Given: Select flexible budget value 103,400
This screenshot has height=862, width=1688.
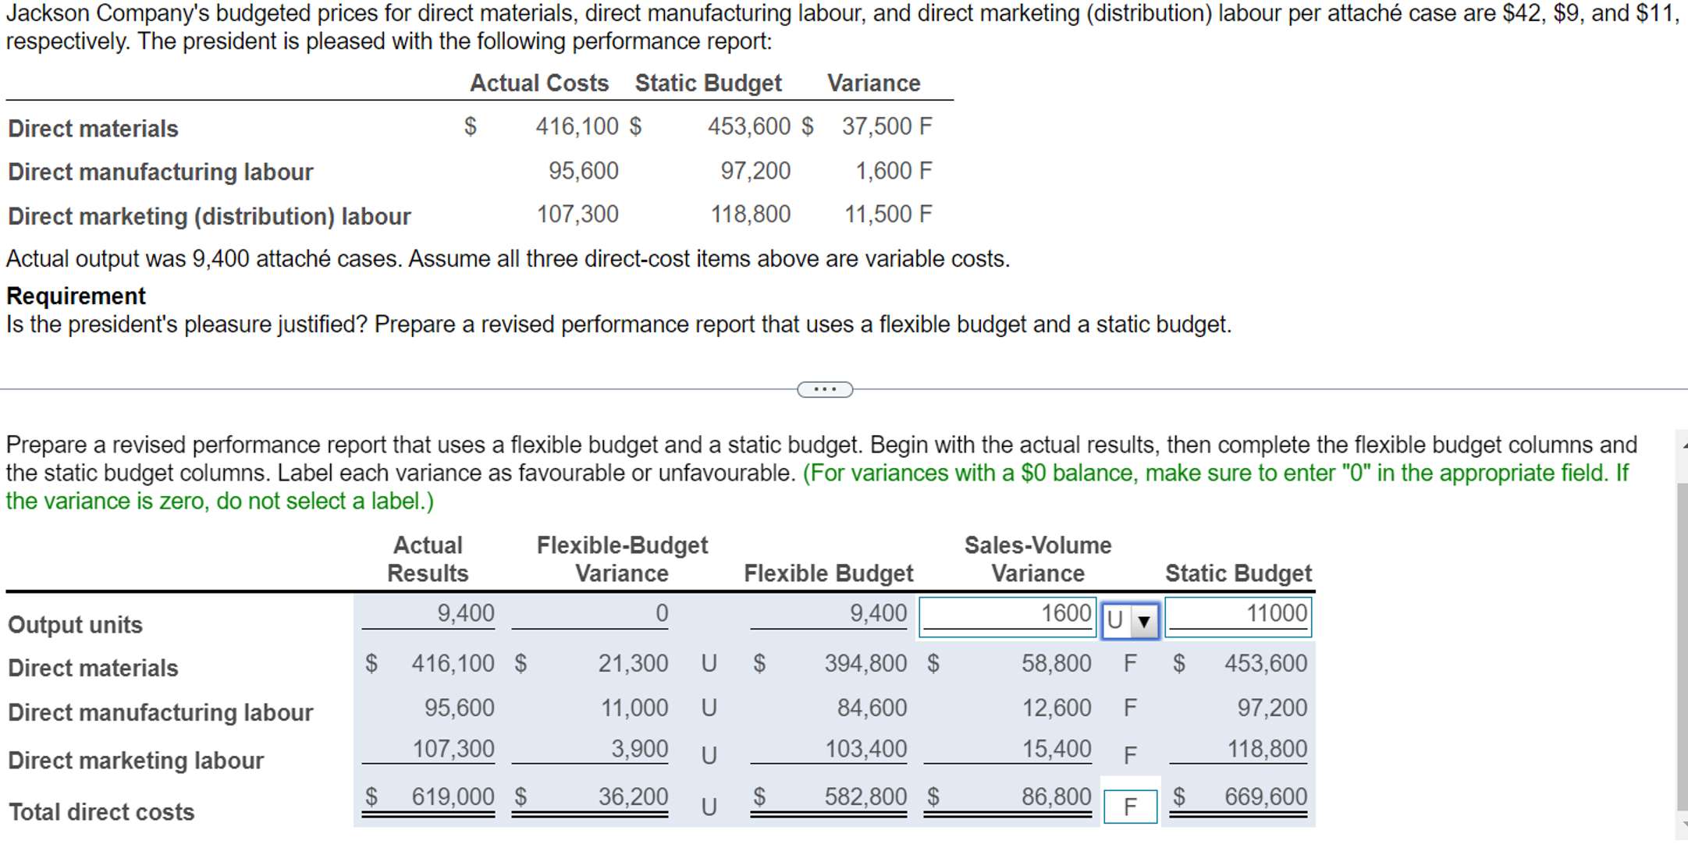Looking at the screenshot, I should tap(865, 750).
